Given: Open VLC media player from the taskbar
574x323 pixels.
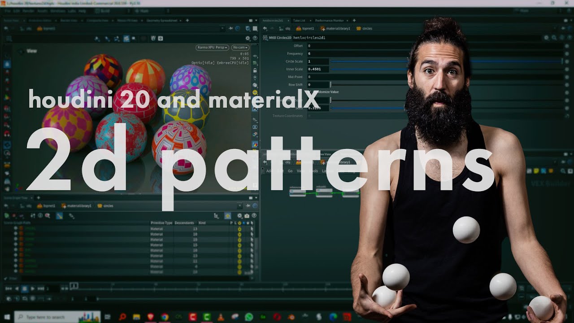Looking at the screenshot, I should click(x=220, y=317).
